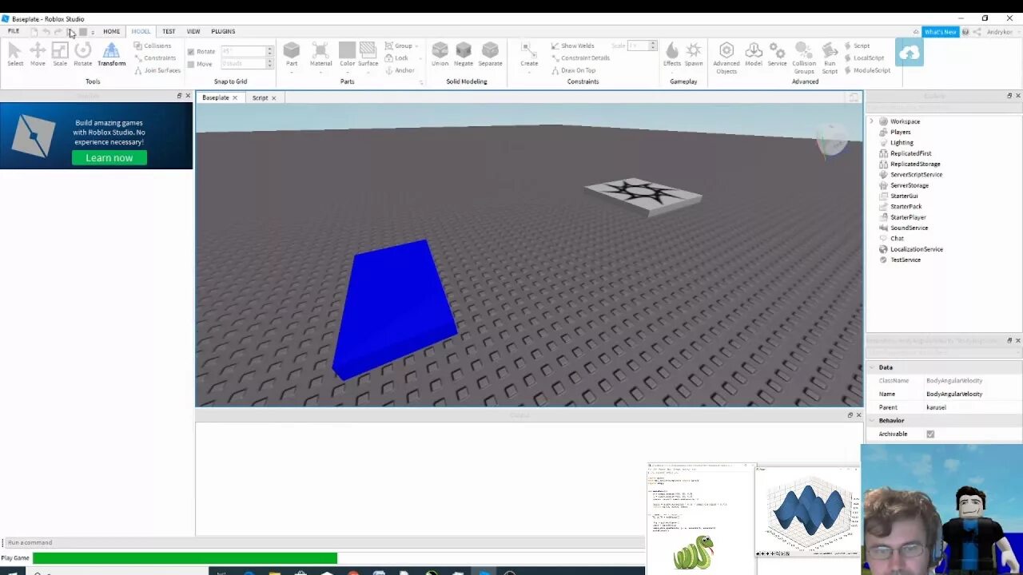This screenshot has width=1023, height=575.
Task: Insert a LocalScript
Action: pos(864,57)
